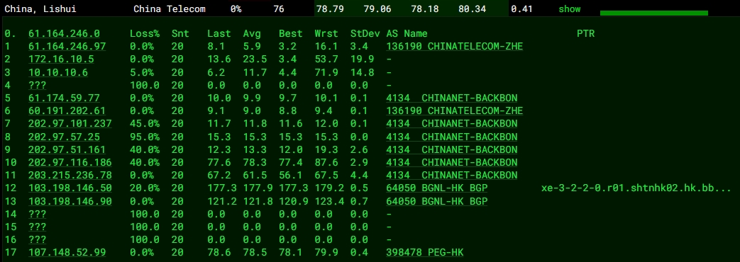Click the show toggle link
This screenshot has height=262, width=740.
click(x=570, y=9)
